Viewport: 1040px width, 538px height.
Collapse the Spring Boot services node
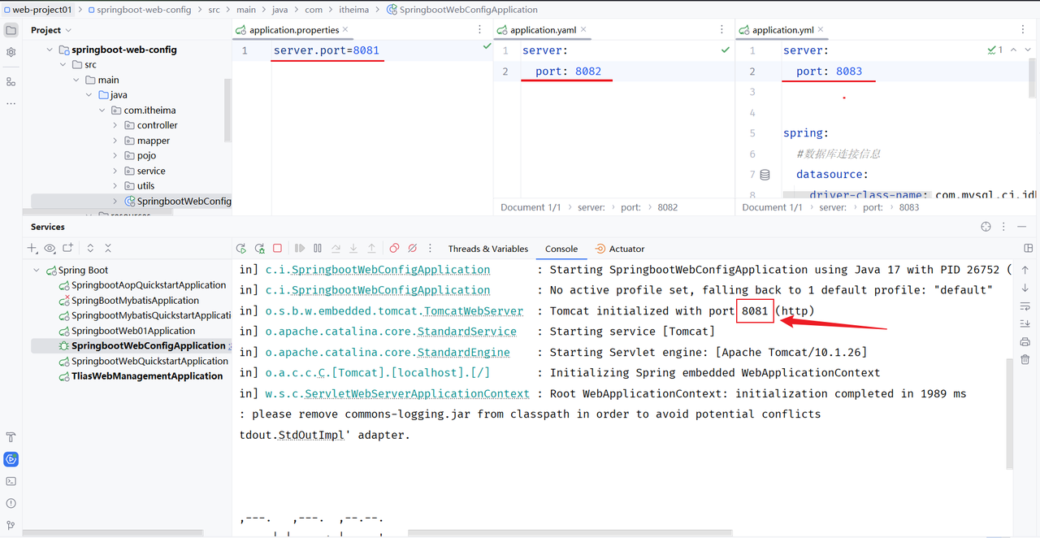click(x=37, y=270)
